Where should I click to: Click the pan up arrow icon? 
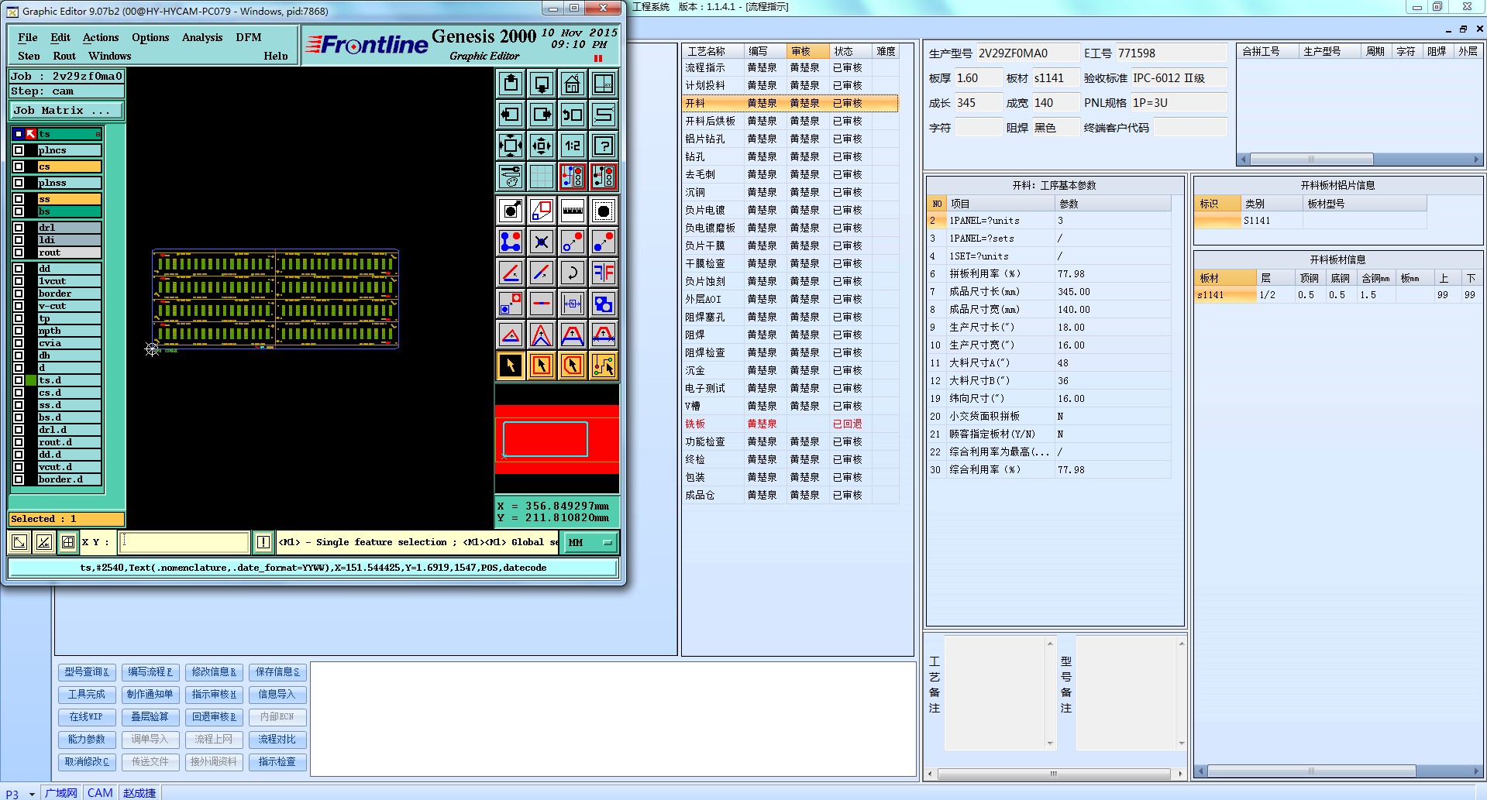511,83
